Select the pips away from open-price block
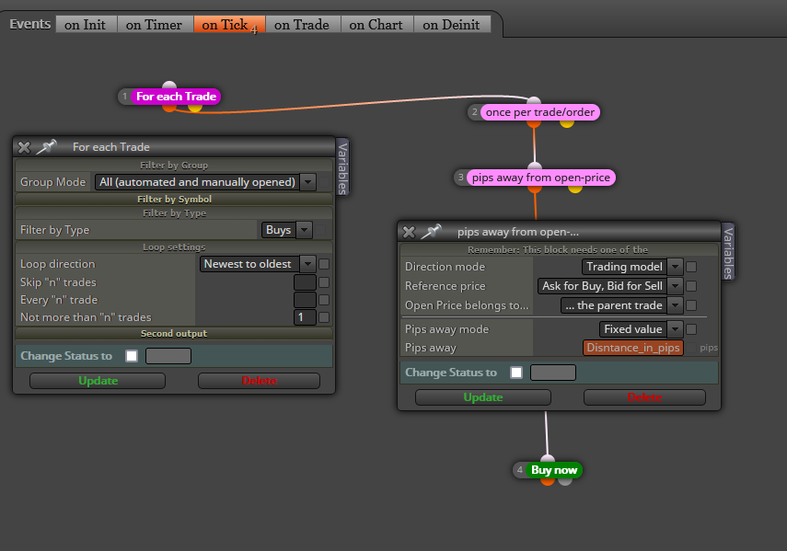 click(540, 178)
